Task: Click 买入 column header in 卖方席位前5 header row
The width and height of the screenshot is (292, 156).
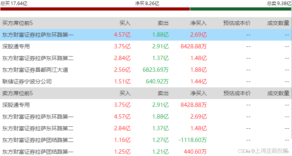Action: (x=125, y=93)
